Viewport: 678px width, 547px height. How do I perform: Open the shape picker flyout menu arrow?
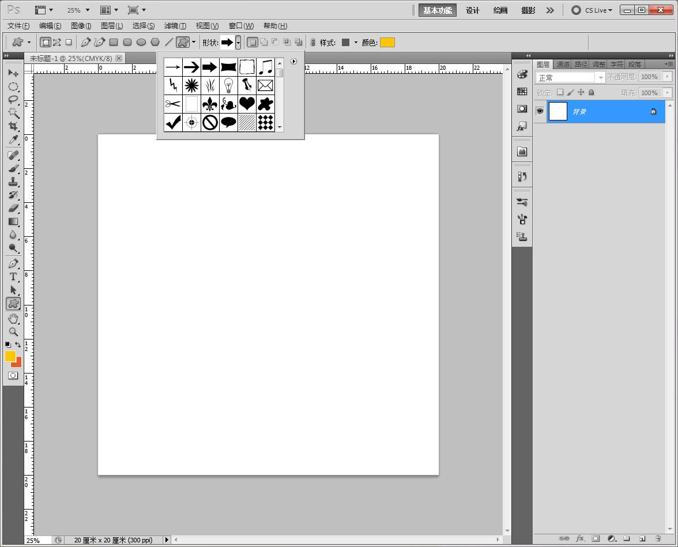293,61
